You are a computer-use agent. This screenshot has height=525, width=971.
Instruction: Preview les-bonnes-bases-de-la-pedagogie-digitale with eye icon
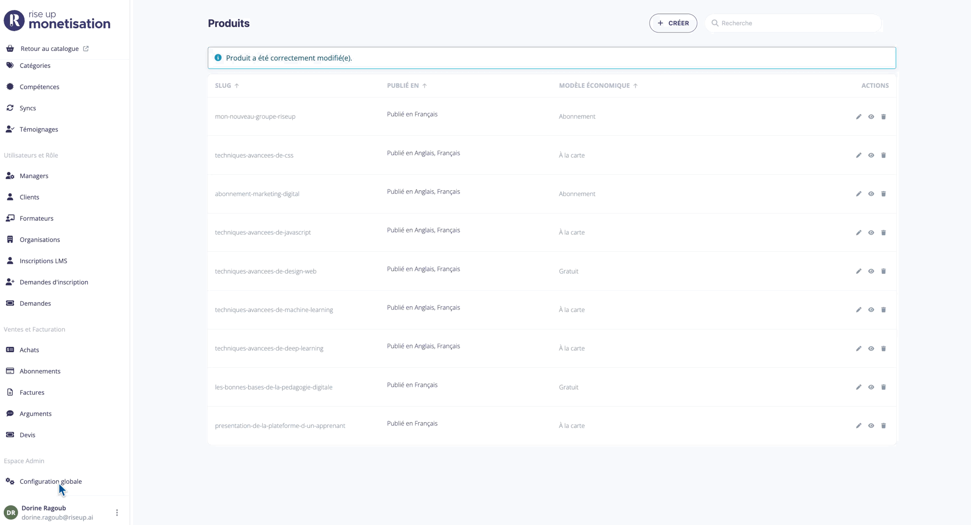coord(871,387)
